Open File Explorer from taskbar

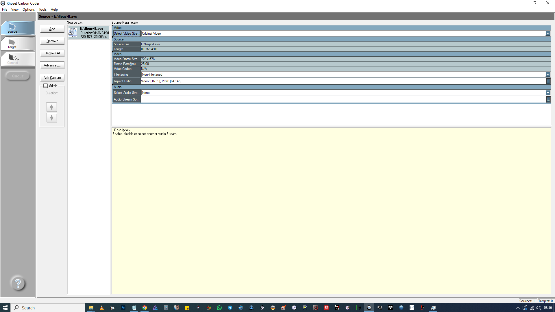pos(91,308)
